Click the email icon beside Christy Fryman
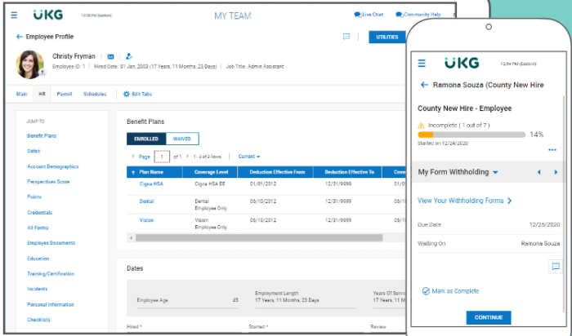The width and height of the screenshot is (572, 336). tap(110, 56)
